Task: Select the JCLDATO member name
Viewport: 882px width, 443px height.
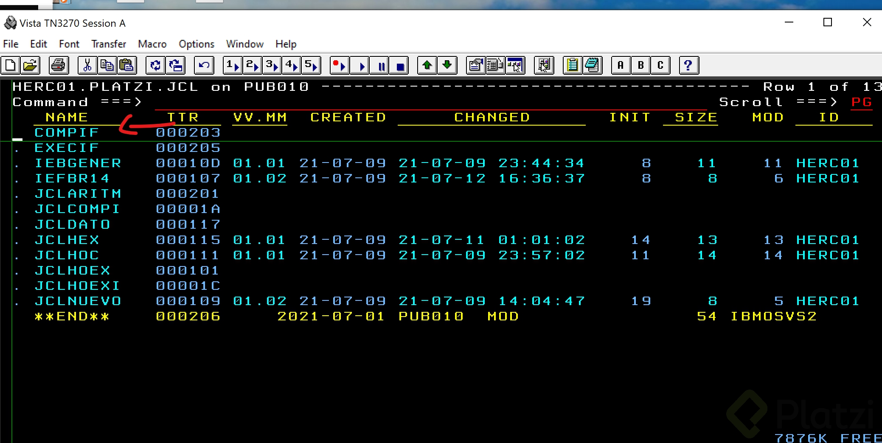Action: 72,224
